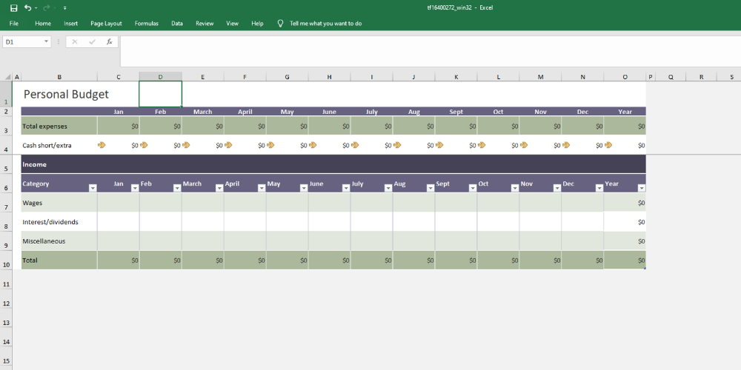Click the Jan cash short/extra arrow icon
Image resolution: width=741 pixels, height=370 pixels.
point(102,145)
